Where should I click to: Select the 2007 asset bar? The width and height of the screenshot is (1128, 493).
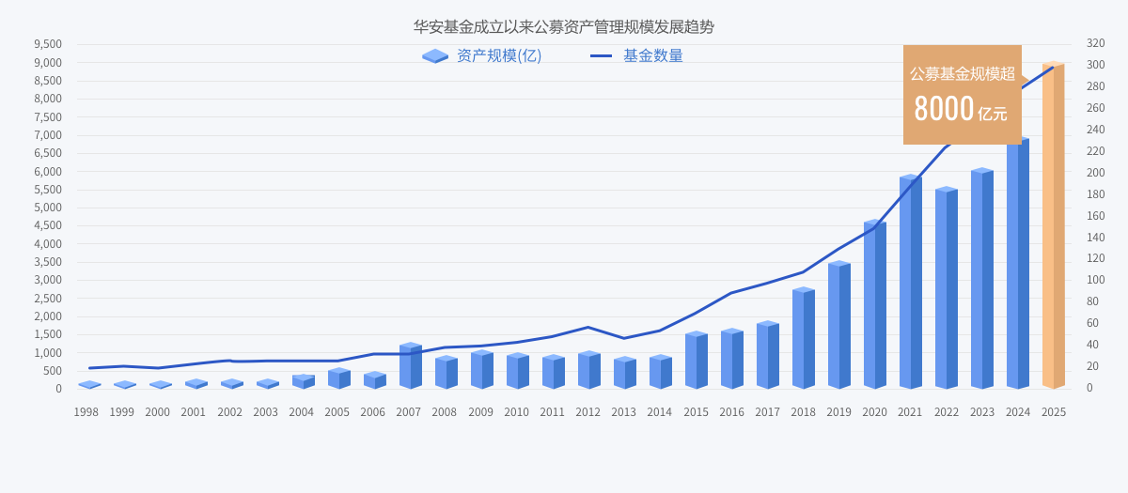click(411, 366)
